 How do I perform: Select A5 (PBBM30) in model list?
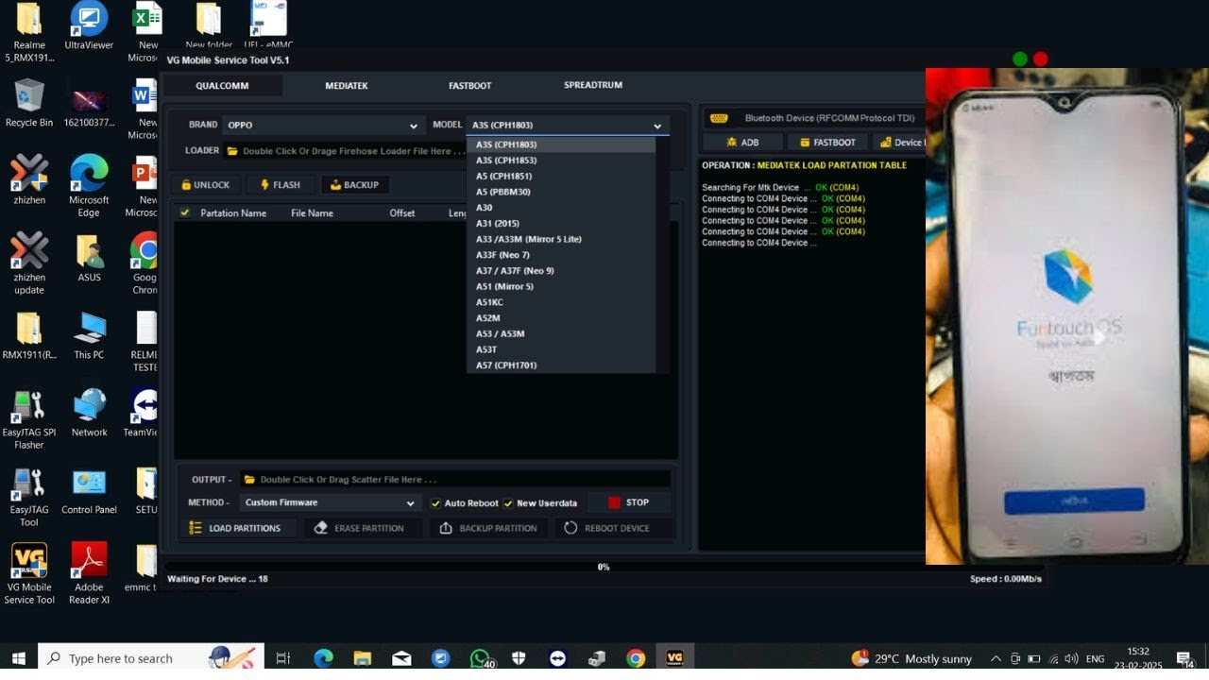tap(561, 192)
